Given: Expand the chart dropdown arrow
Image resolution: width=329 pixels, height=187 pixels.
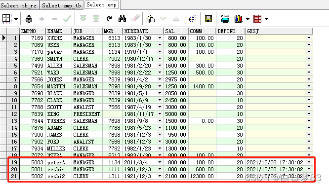Looking at the screenshot, I should (247, 19).
